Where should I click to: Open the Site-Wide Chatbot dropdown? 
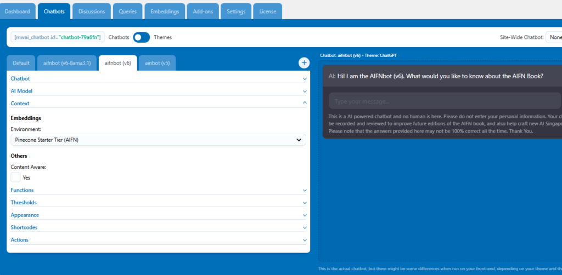[553, 37]
